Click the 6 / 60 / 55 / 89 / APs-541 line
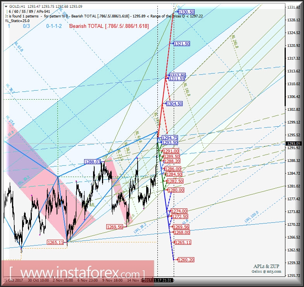304x287 pixels. [x=29, y=12]
